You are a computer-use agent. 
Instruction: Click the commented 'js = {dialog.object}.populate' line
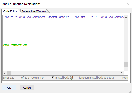pos(64,17)
